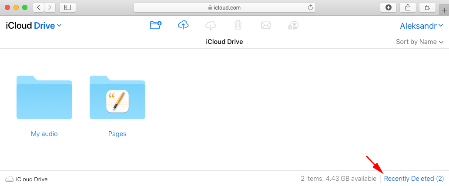Click the My audio folder name
The height and width of the screenshot is (186, 449).
point(44,134)
